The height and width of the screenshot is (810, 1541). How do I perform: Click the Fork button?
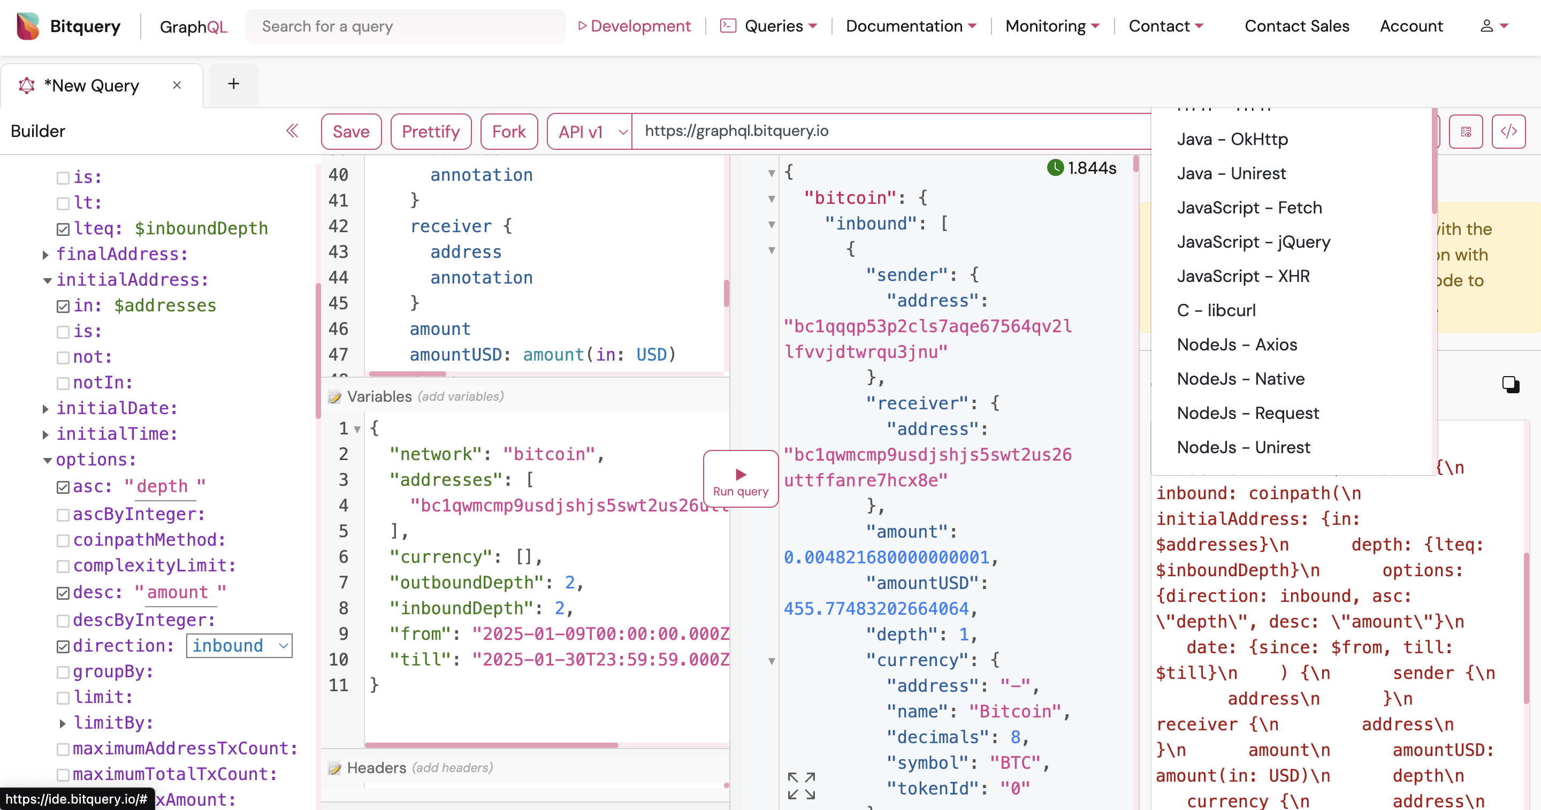pos(509,131)
